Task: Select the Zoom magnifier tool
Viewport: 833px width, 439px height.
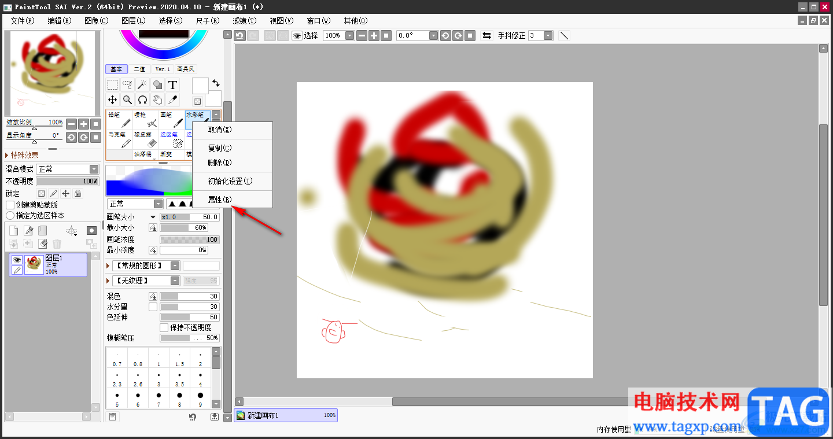Action: [x=128, y=100]
